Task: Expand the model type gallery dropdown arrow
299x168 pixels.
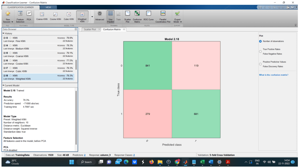Action: (x=92, y=17)
